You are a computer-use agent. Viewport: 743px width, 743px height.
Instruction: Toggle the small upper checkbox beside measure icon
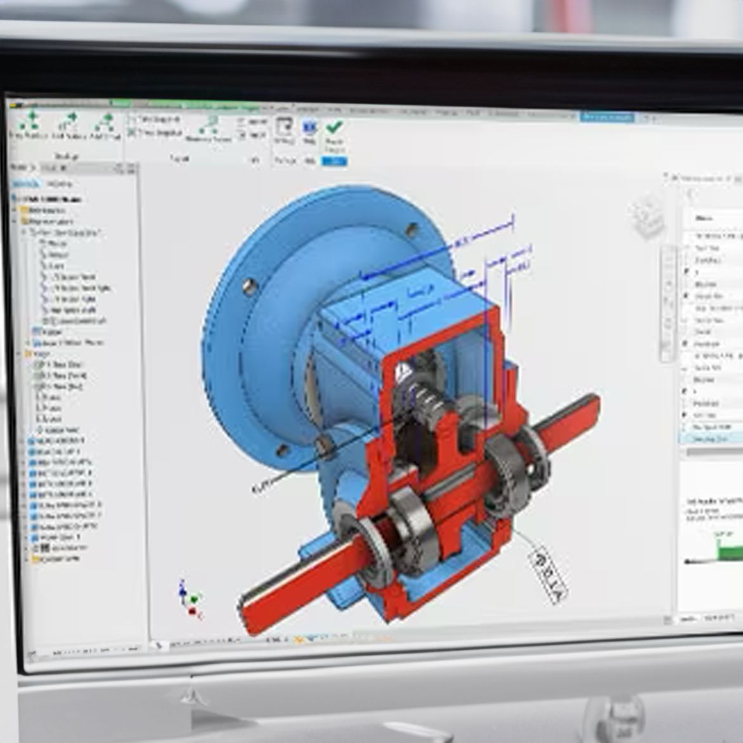tap(242, 121)
